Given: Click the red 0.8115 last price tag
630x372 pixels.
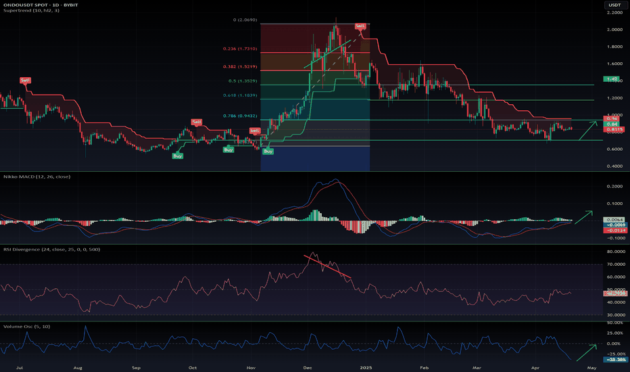Looking at the screenshot, I should 614,129.
